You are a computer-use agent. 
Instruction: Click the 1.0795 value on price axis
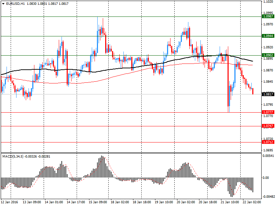pos(268,105)
